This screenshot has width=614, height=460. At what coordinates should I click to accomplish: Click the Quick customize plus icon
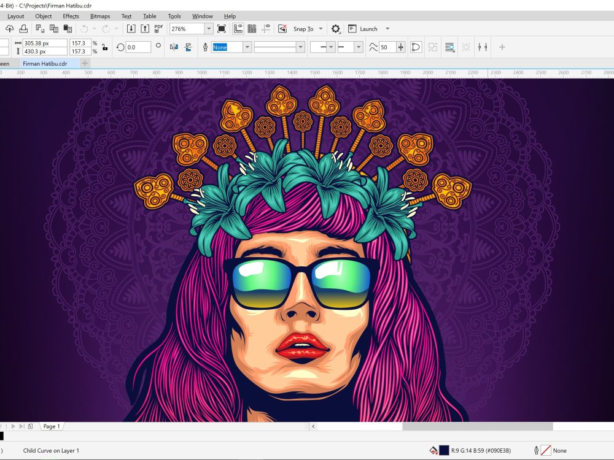pyautogui.click(x=502, y=47)
